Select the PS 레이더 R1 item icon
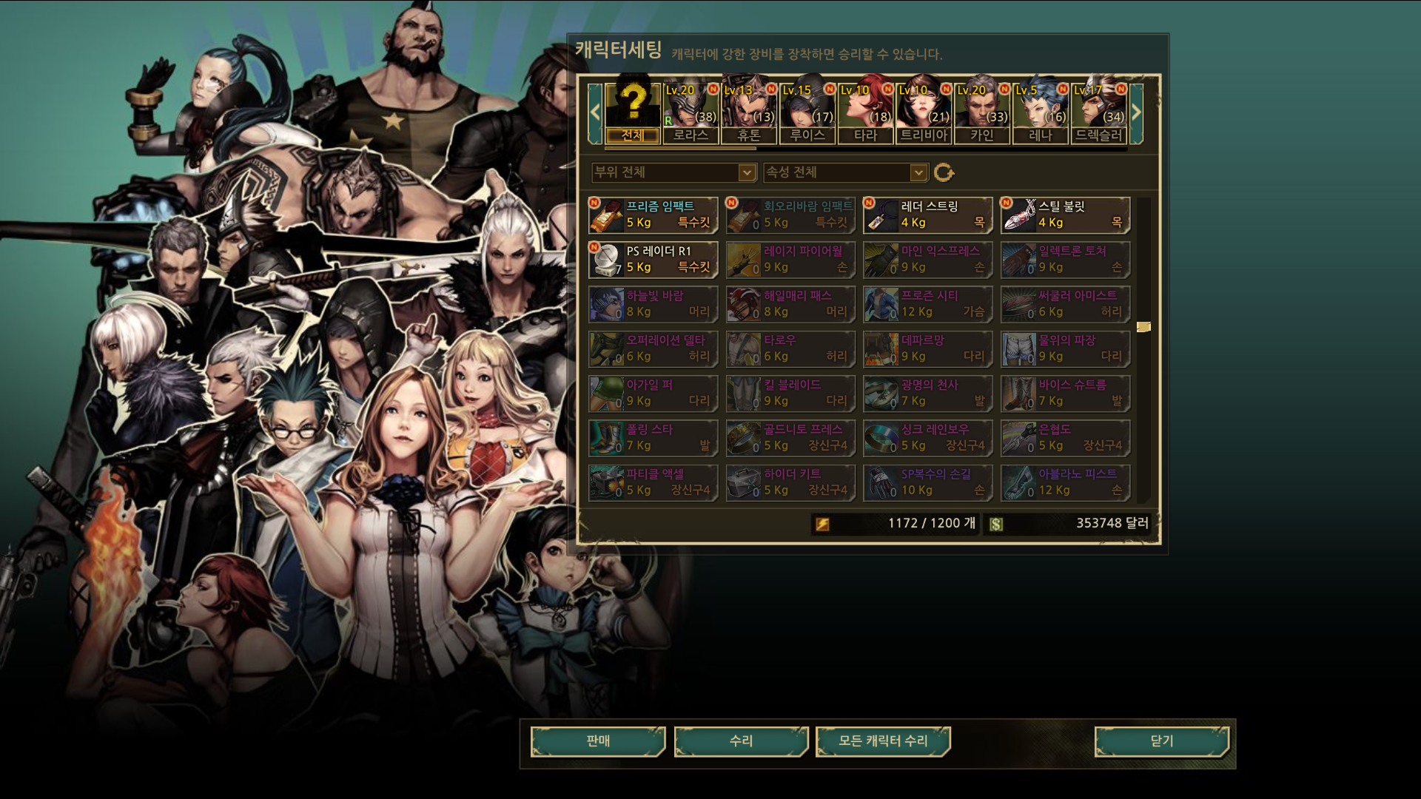The height and width of the screenshot is (799, 1421). coord(607,260)
